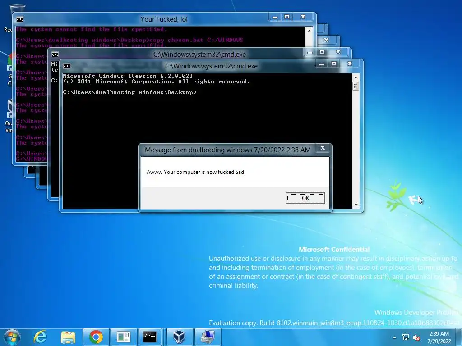
Task: Click the front cmd.exe title bar text
Action: 211,66
